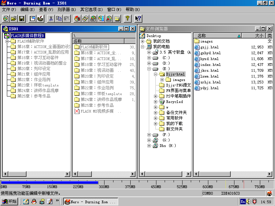Open the 刻录器(R) menu
Image resolution: width=275 pixels, height=206 pixels.
[x=67, y=10]
